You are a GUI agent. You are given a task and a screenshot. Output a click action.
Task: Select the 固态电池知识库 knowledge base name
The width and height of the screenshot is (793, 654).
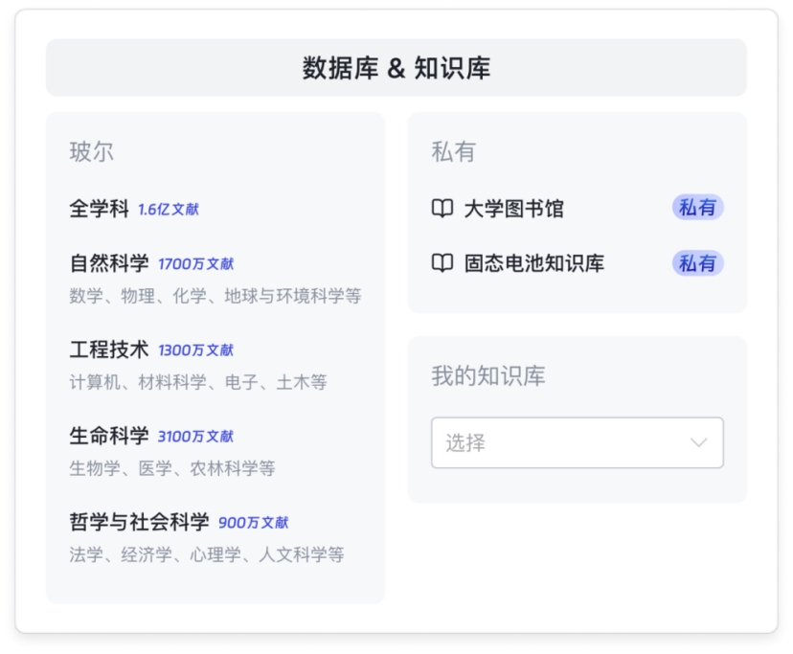[x=533, y=263]
